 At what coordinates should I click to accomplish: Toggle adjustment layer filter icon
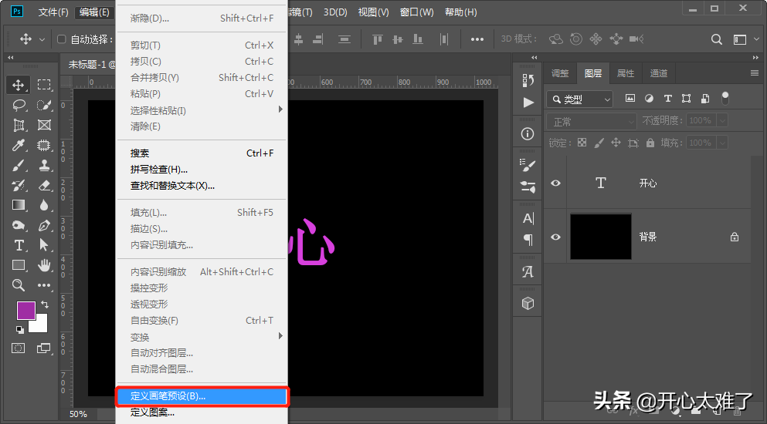[x=649, y=99]
